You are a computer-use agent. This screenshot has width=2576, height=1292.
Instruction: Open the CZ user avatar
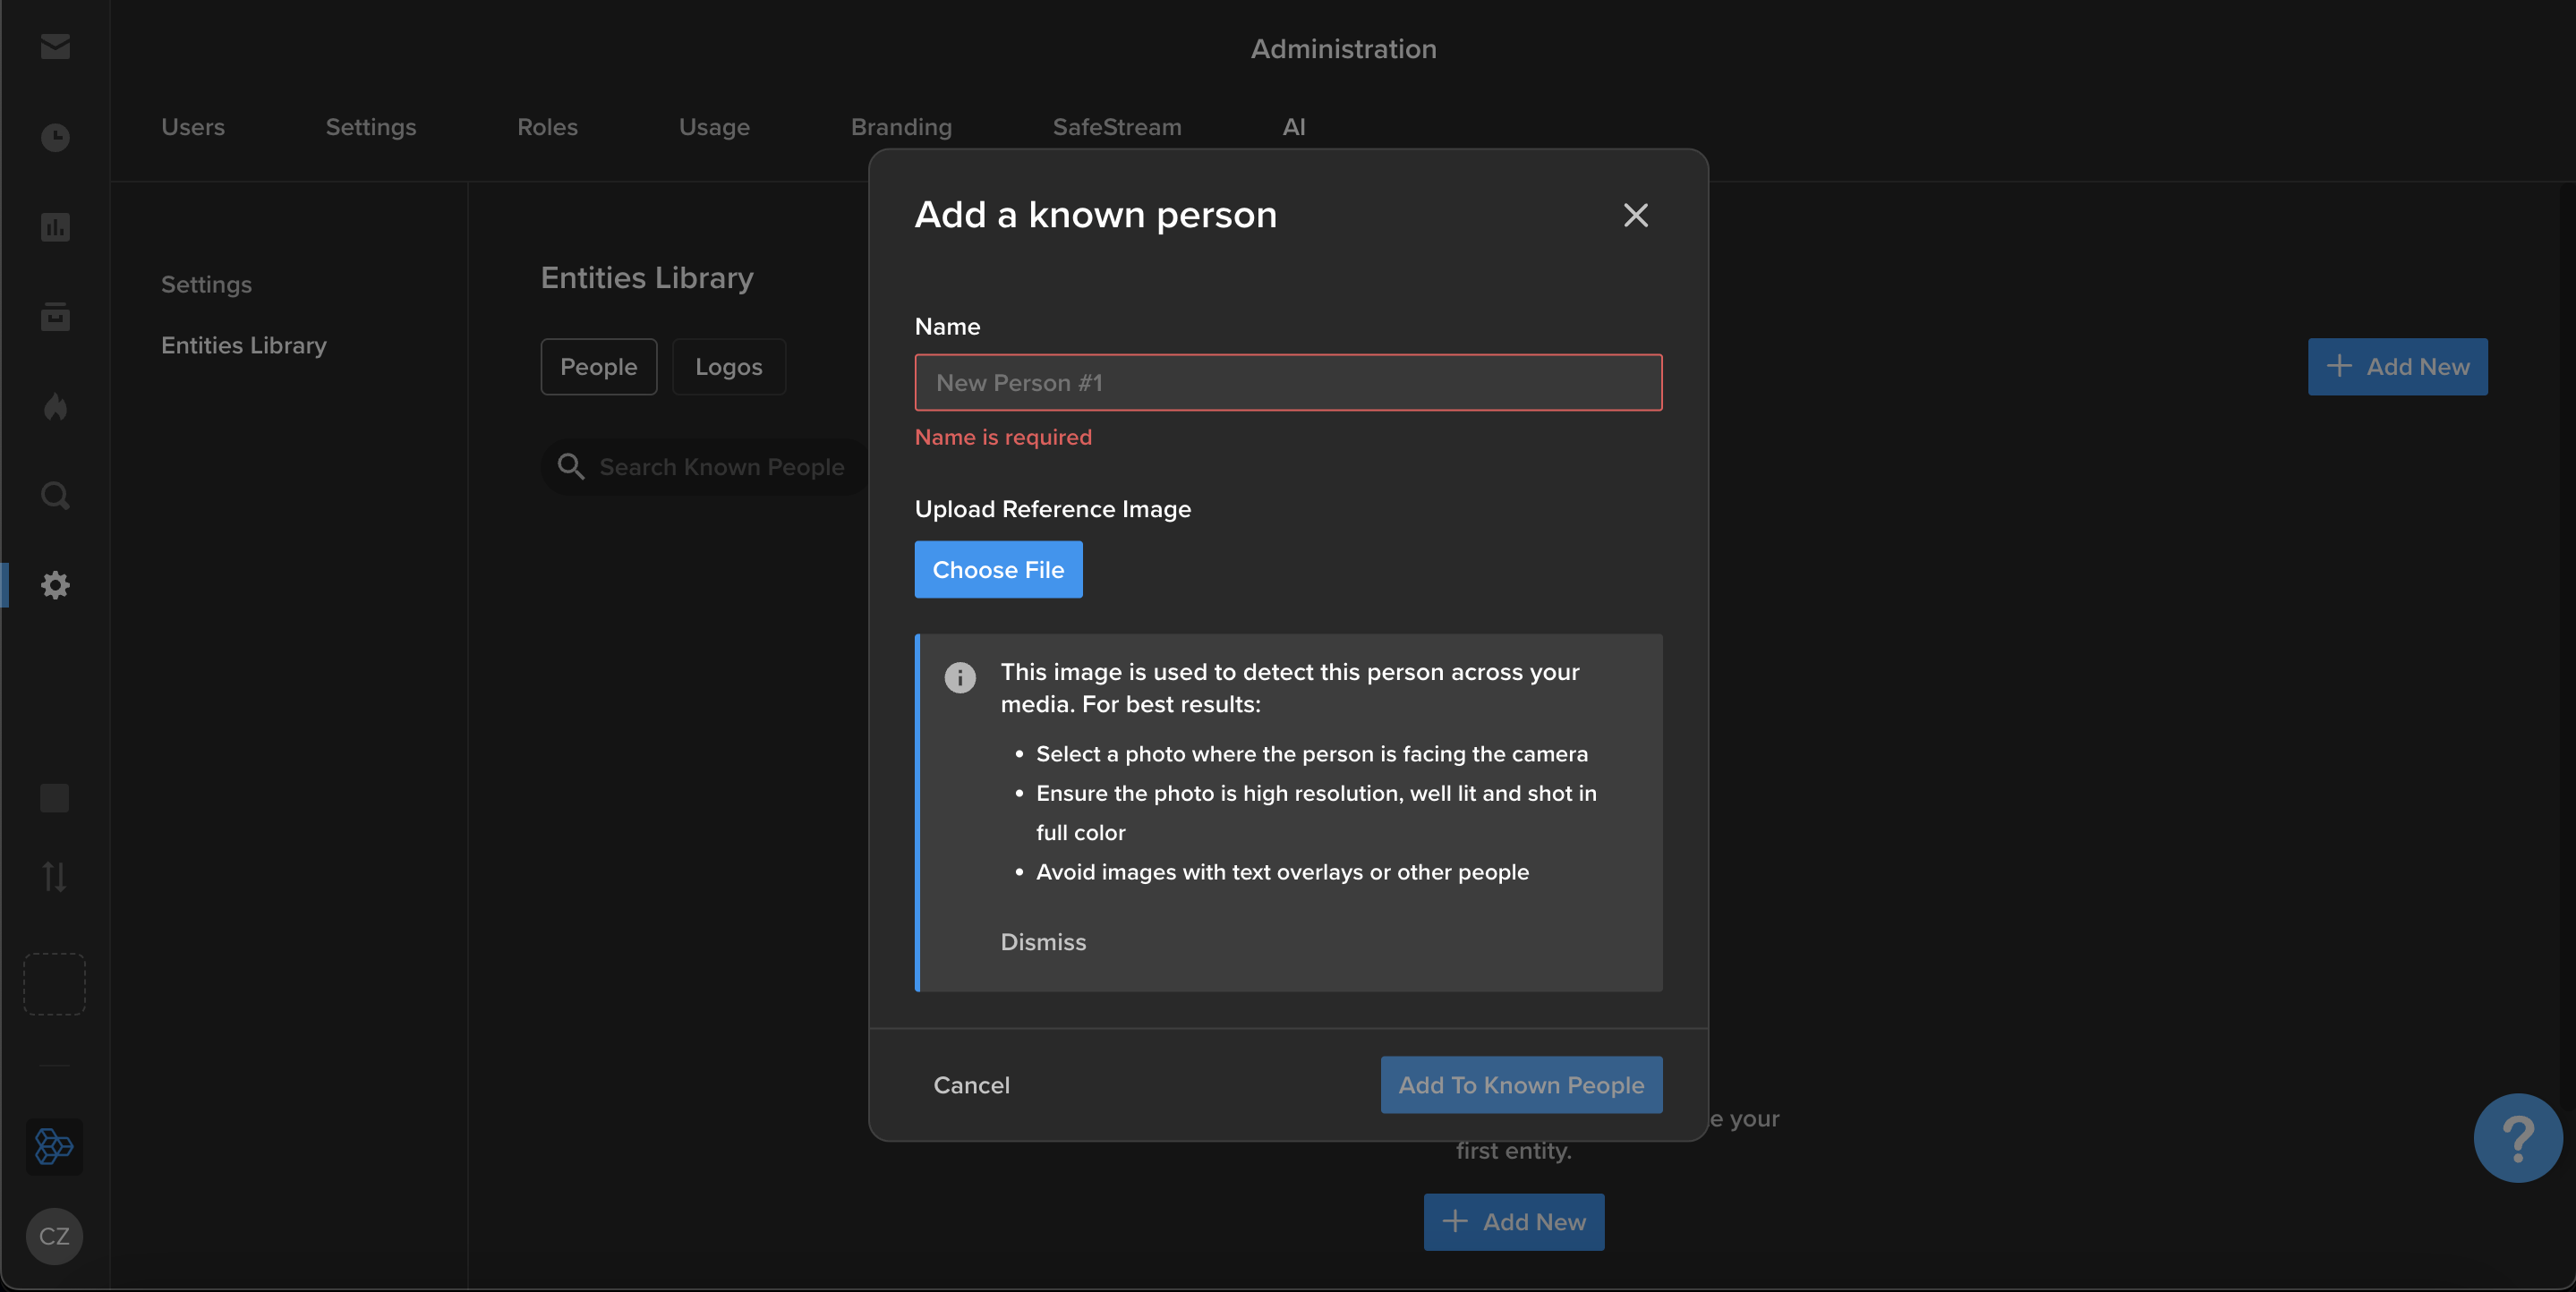(55, 1236)
